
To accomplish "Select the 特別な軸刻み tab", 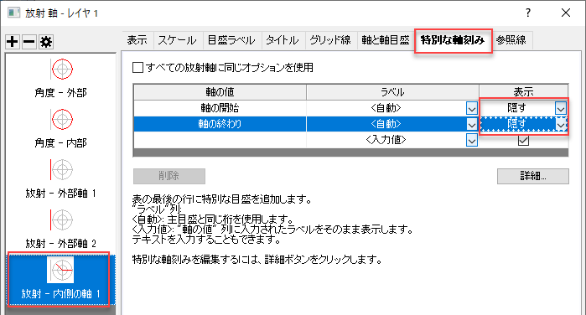I will point(453,40).
